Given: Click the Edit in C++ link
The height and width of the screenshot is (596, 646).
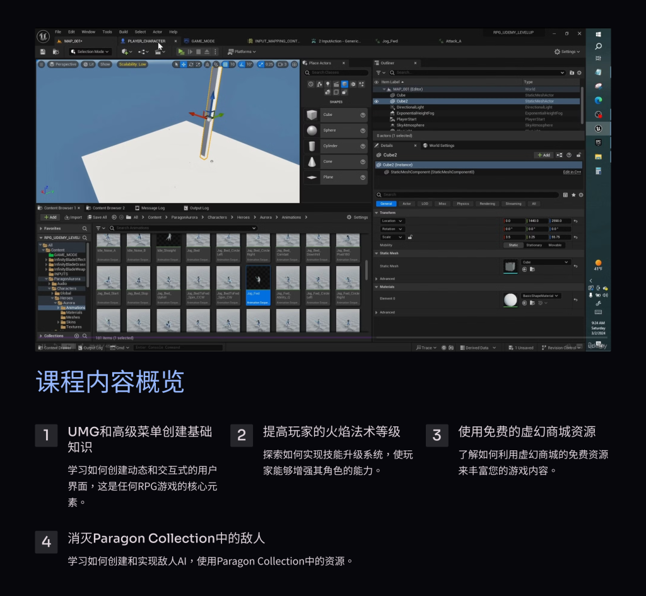Looking at the screenshot, I should [x=572, y=172].
